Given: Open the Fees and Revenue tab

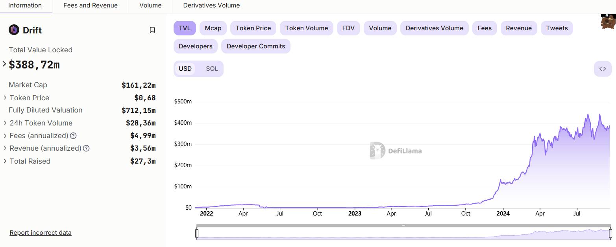Looking at the screenshot, I should pyautogui.click(x=91, y=6).
